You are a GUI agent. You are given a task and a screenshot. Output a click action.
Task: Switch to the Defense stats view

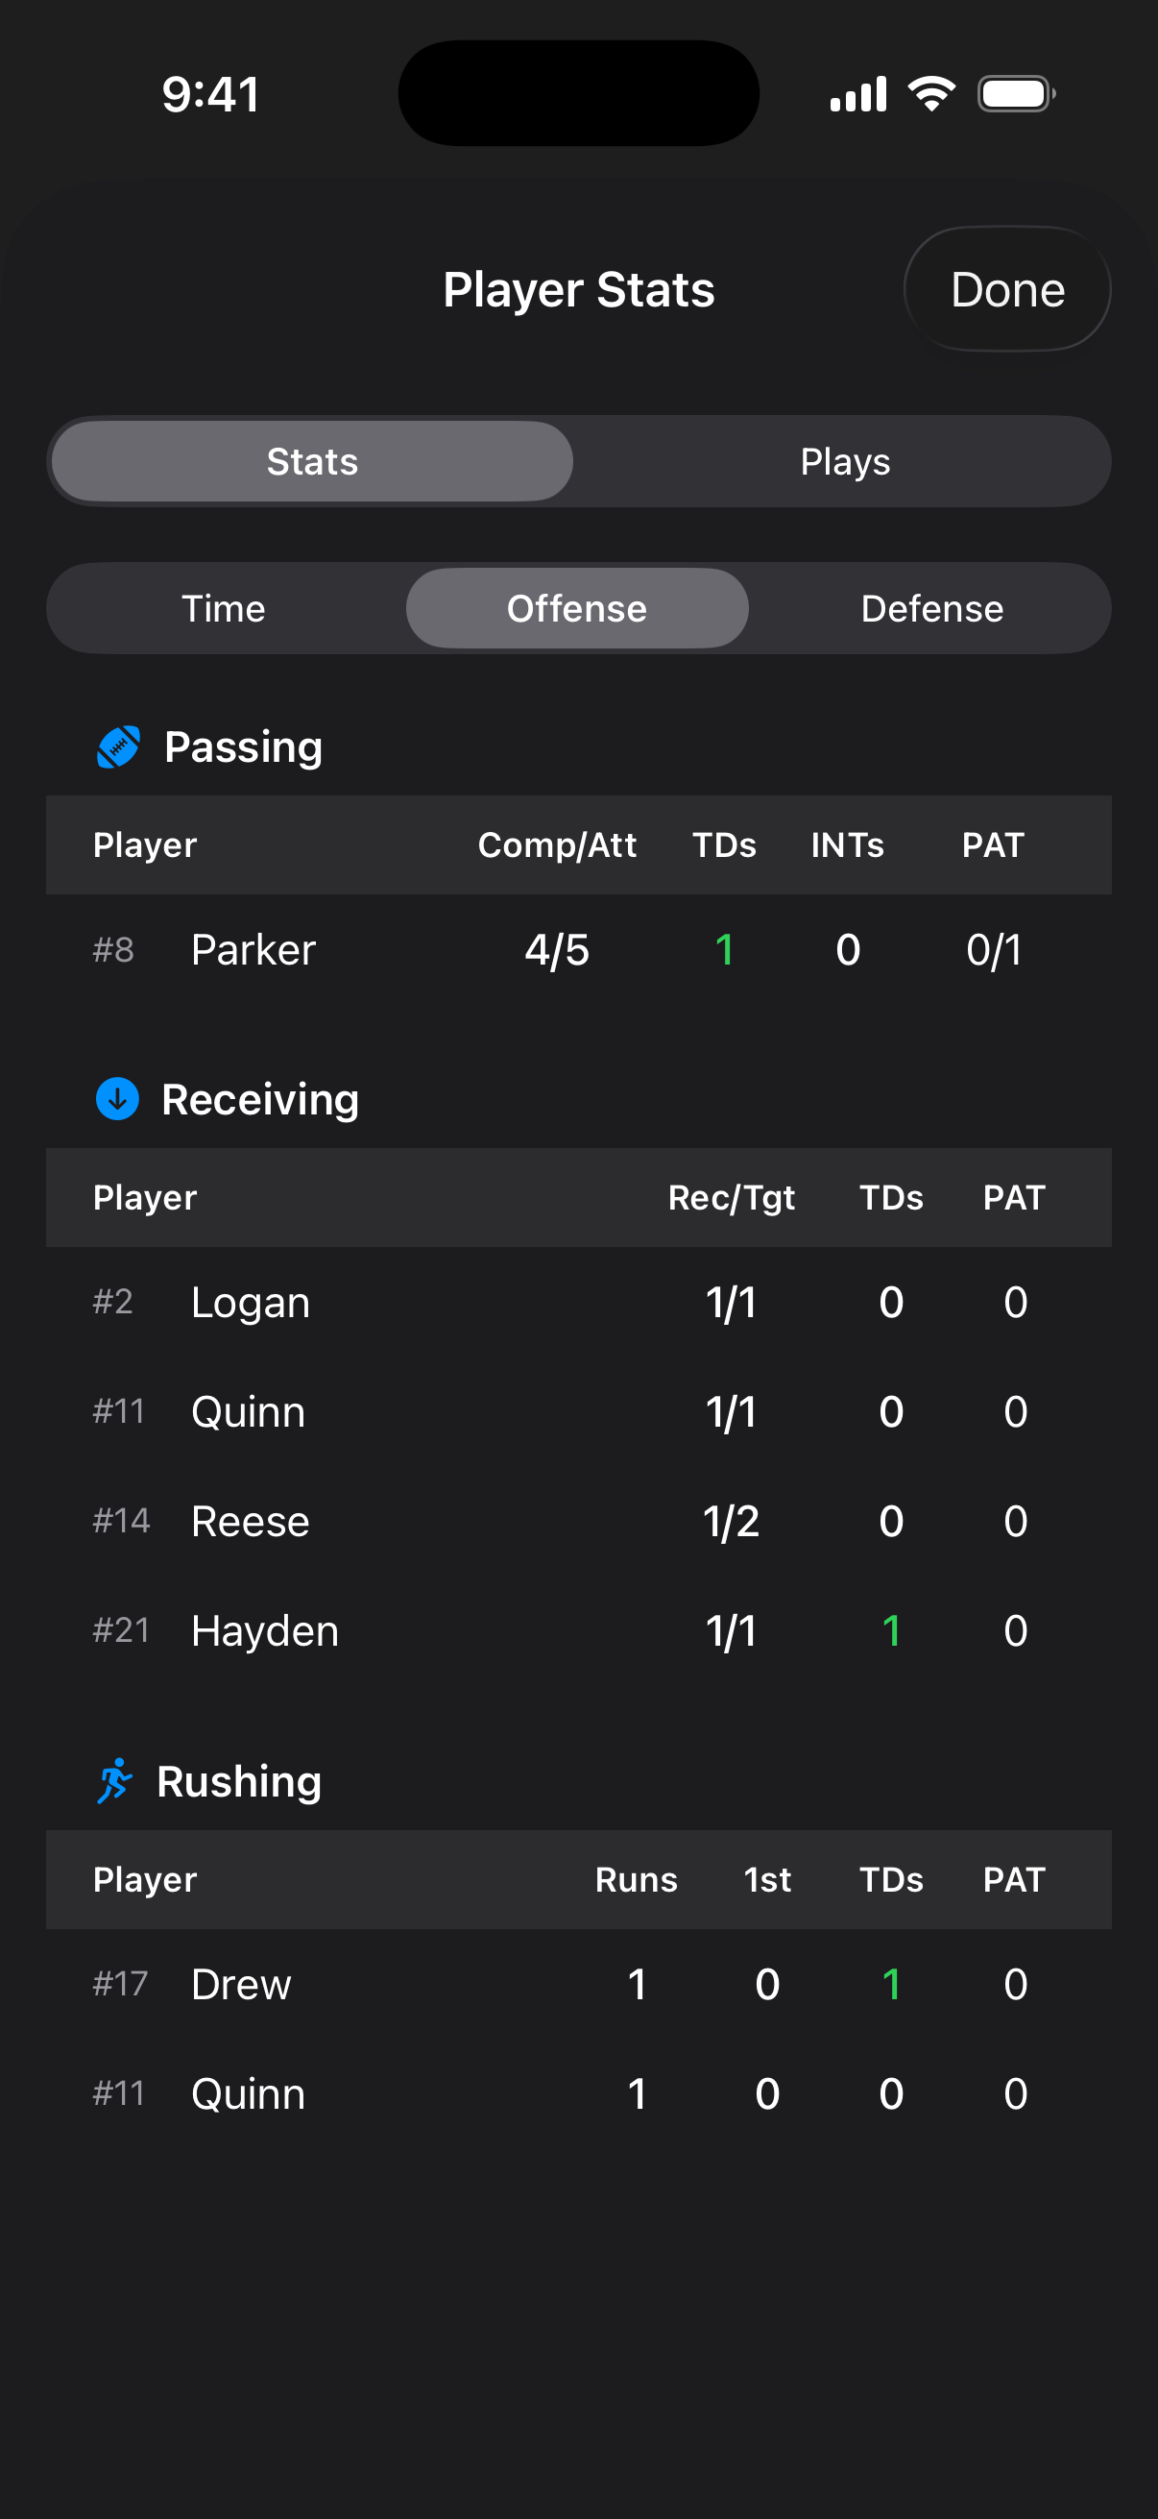(931, 607)
